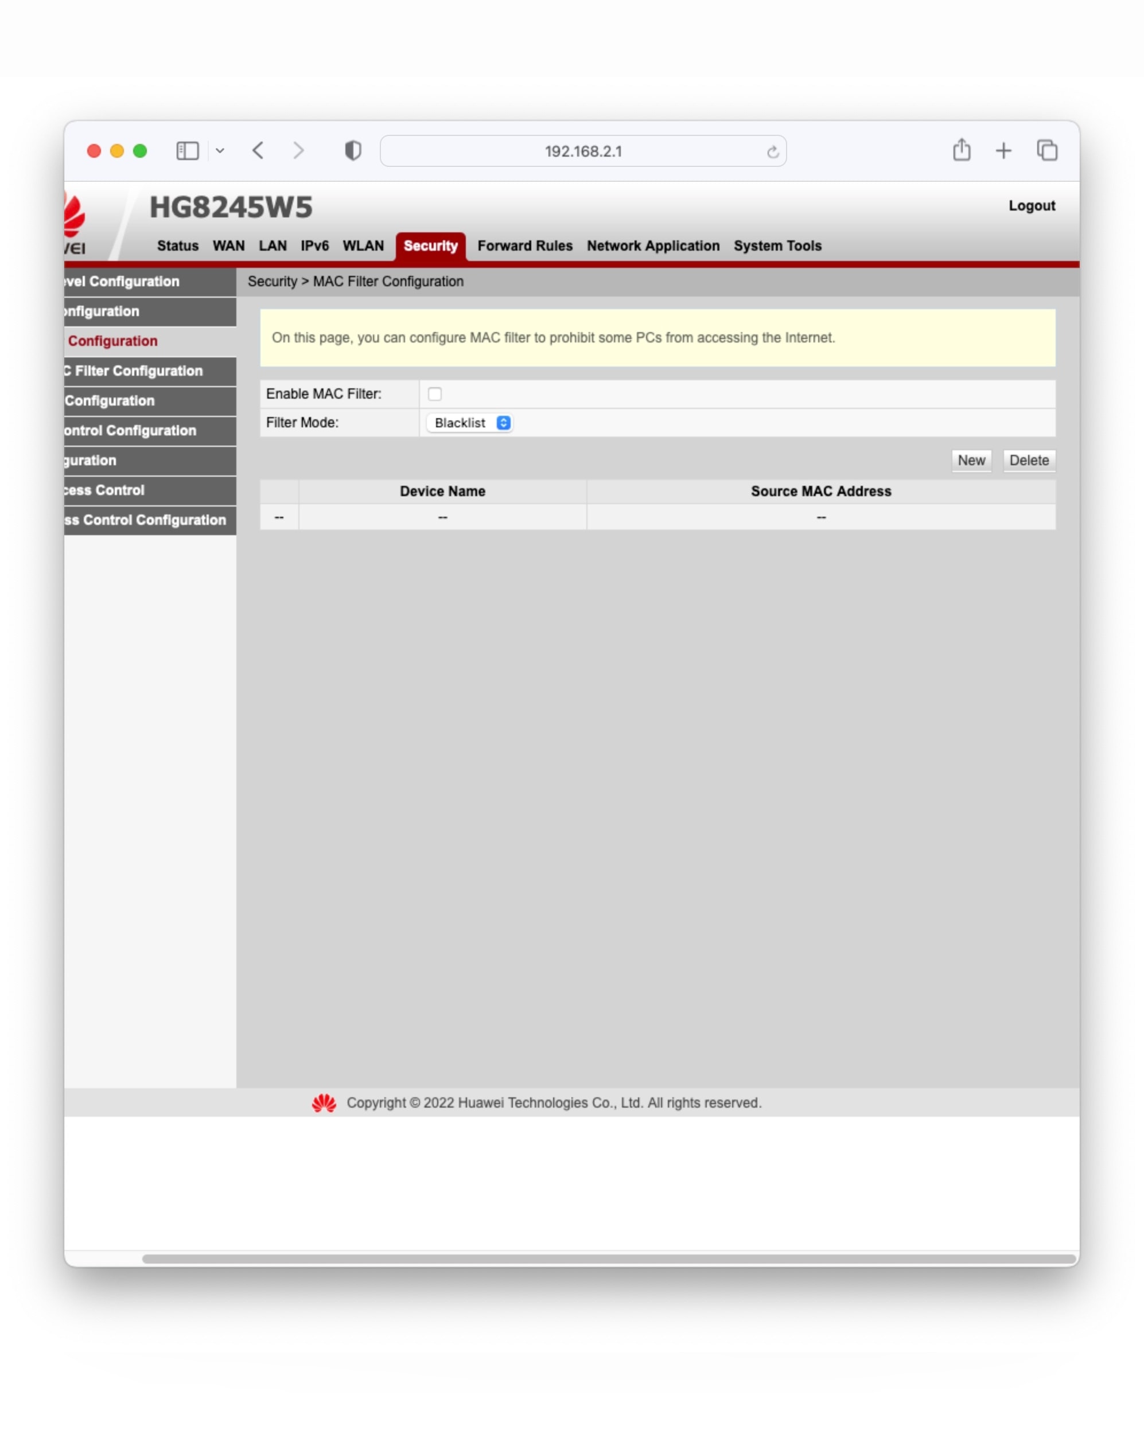Screen dimensions: 1144x1430
Task: Reload the page with refresh icon
Action: pyautogui.click(x=772, y=152)
